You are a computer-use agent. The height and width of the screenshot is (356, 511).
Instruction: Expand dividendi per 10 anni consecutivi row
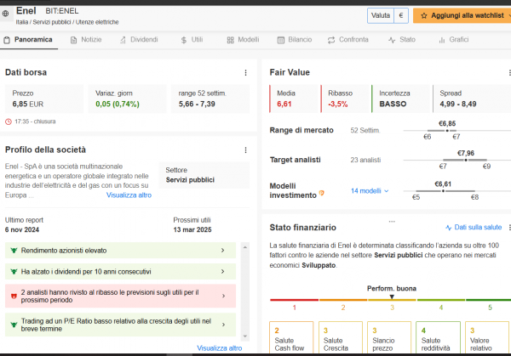coord(120,272)
